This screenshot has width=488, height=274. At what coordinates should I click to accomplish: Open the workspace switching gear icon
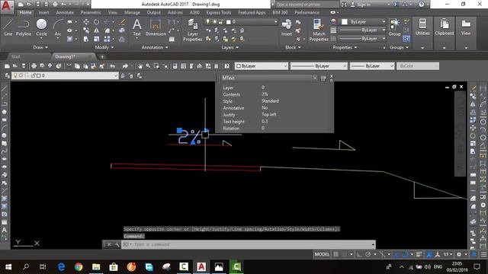point(459,254)
